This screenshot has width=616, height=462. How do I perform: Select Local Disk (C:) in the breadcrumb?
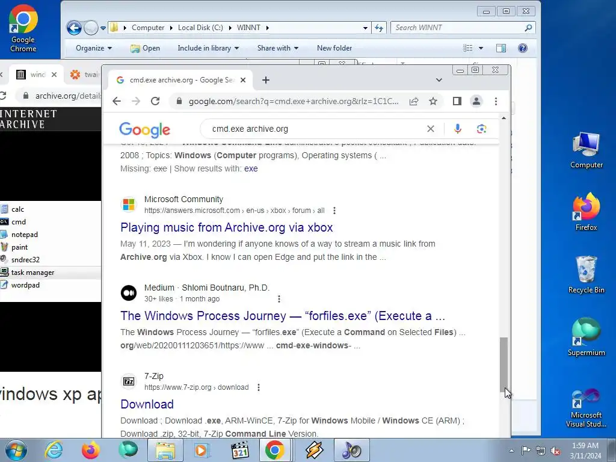coord(200,28)
